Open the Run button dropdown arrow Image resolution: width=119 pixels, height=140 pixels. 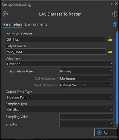115,132
